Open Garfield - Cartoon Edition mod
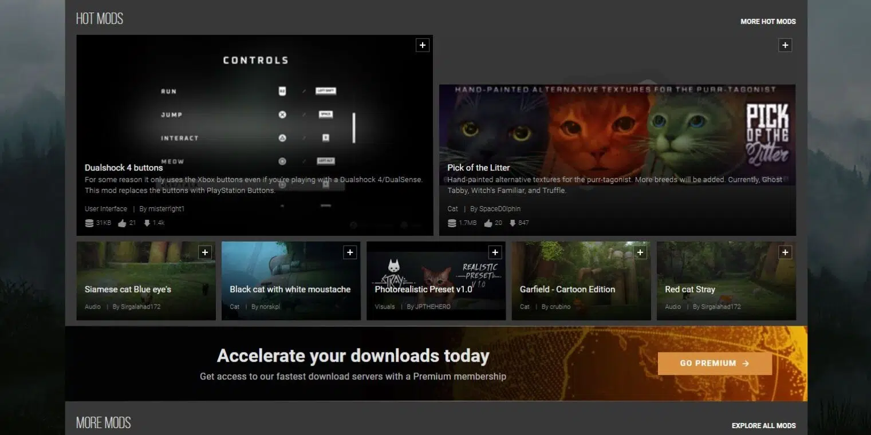871x435 pixels. (567, 290)
